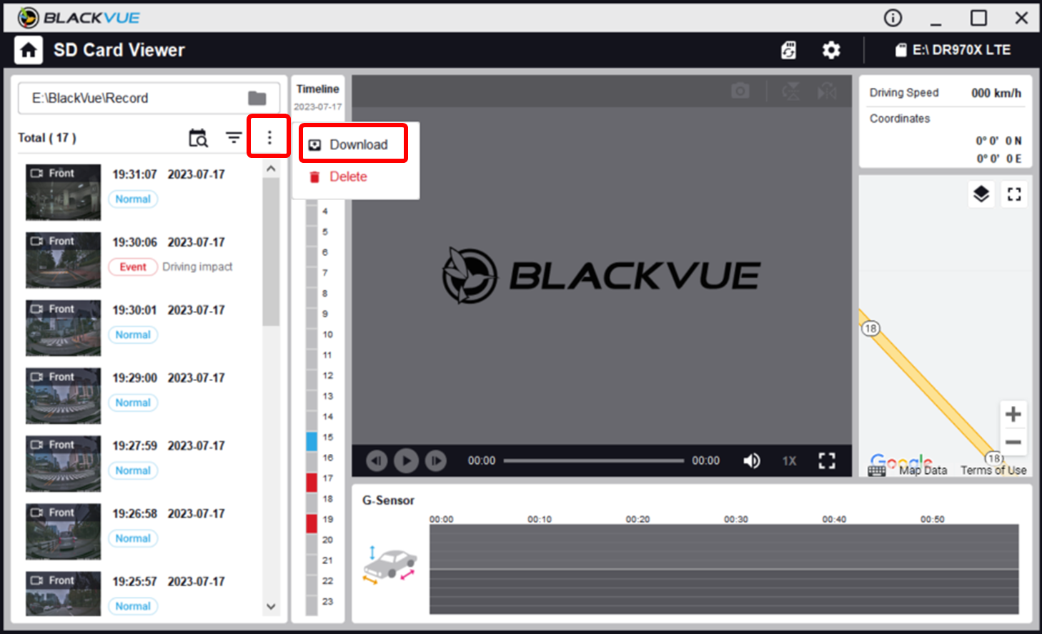Mute the video volume speaker
Image resolution: width=1042 pixels, height=634 pixels.
click(751, 461)
